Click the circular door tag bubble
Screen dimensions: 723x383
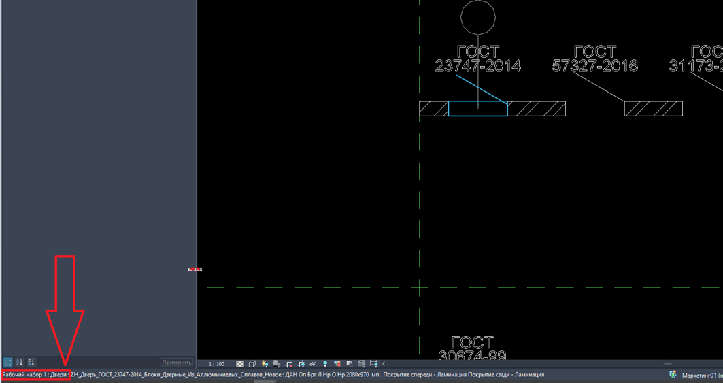point(478,16)
